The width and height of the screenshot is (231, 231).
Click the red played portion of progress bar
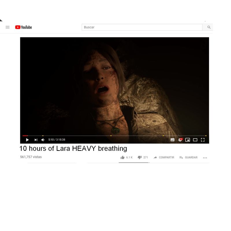pyautogui.click(x=25, y=136)
